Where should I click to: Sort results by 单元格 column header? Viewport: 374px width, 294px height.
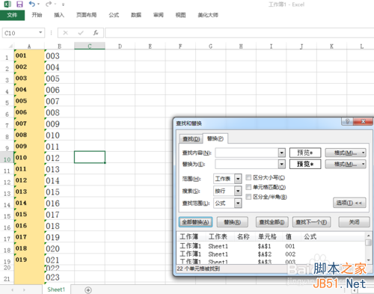coord(267,236)
